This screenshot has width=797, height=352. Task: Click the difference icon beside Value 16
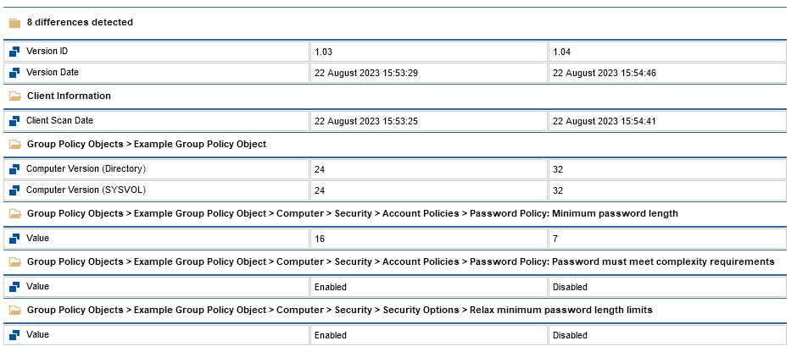point(14,239)
